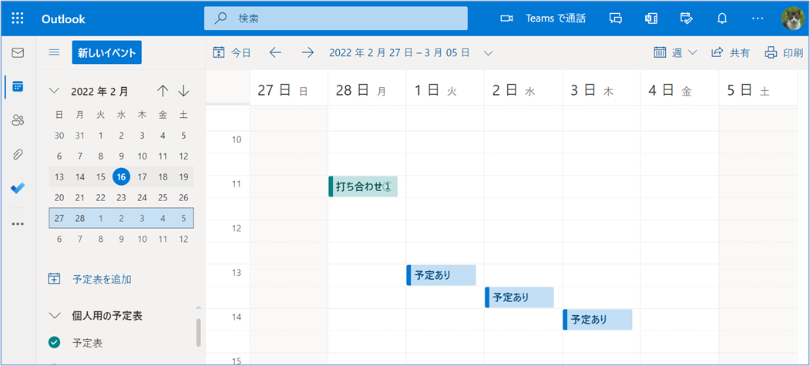
Task: Open the 予定あり event on 3日 Thursday
Action: click(x=598, y=320)
